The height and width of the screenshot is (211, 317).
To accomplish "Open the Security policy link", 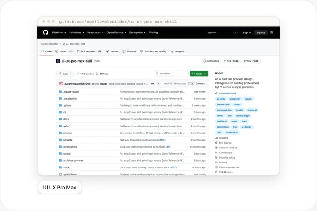I will coord(225,157).
